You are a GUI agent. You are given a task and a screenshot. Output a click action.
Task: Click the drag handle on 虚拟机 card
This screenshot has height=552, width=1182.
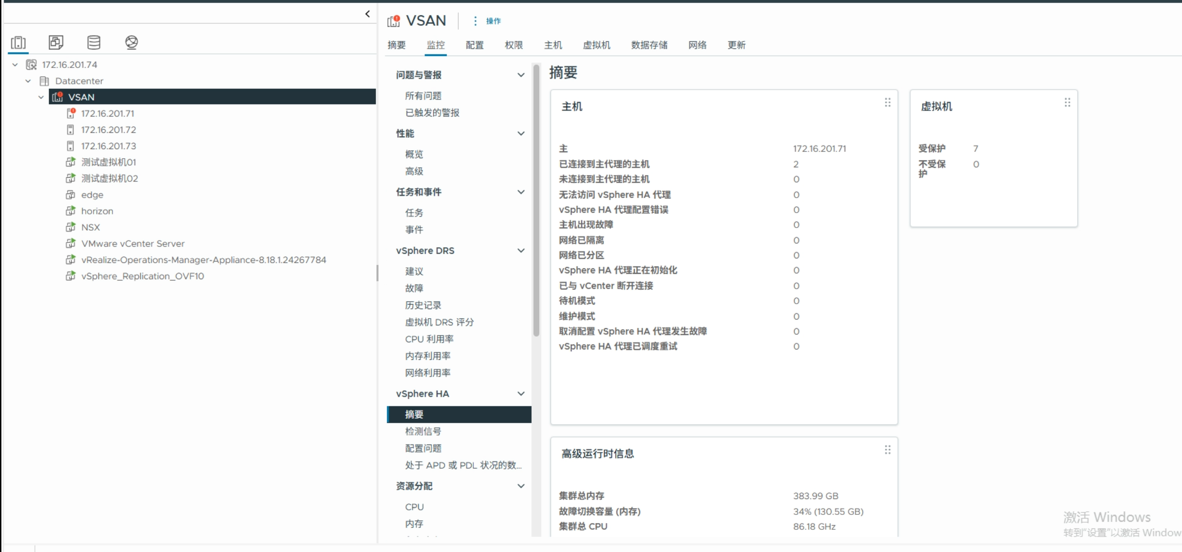(x=1067, y=103)
